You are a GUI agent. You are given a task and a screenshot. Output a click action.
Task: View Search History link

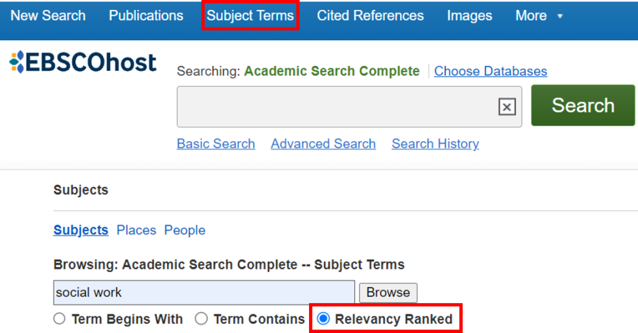tap(436, 144)
